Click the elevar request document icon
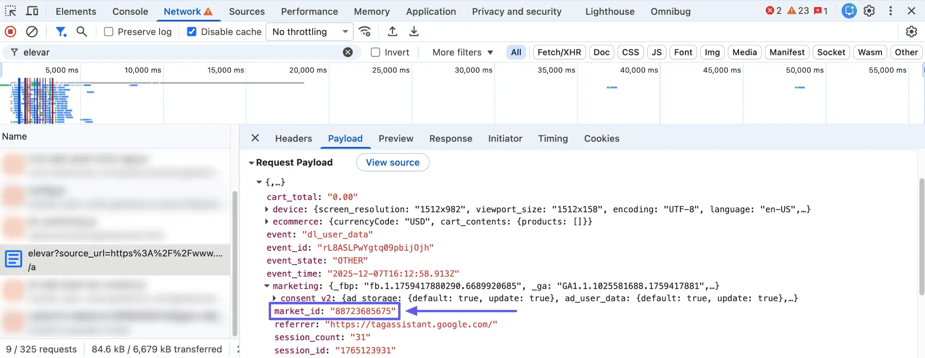925x358 pixels. [x=13, y=259]
